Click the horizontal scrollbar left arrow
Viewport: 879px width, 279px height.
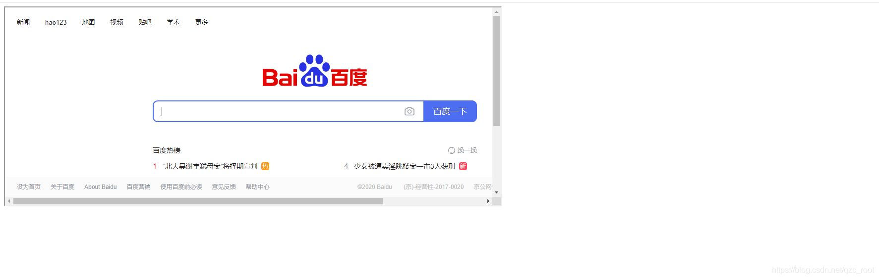coord(9,201)
